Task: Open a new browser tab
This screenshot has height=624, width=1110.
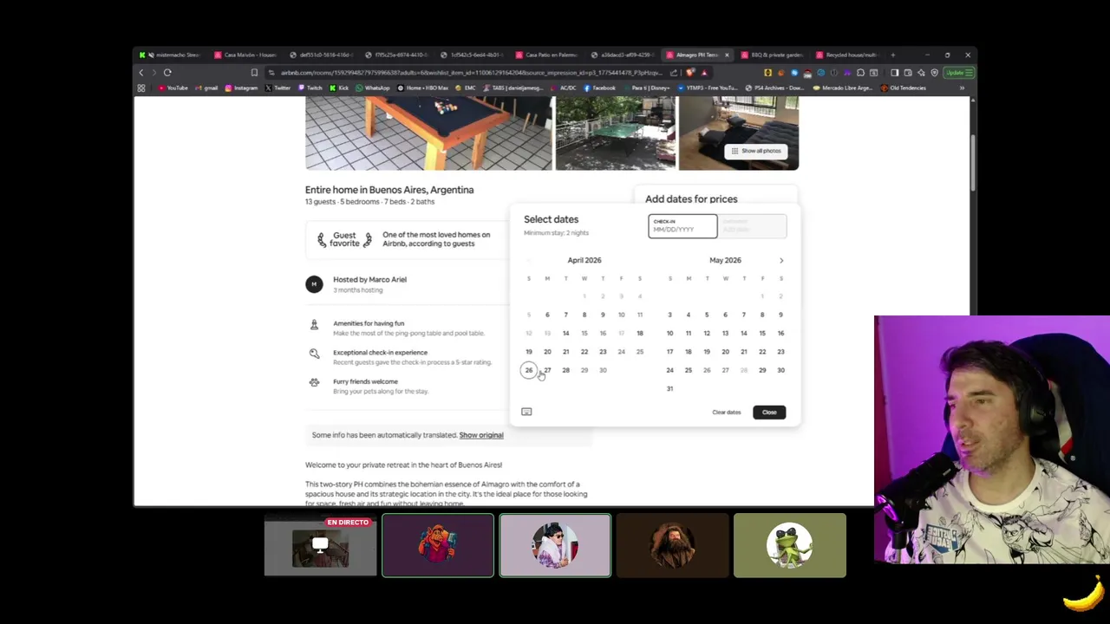Action: [x=892, y=55]
